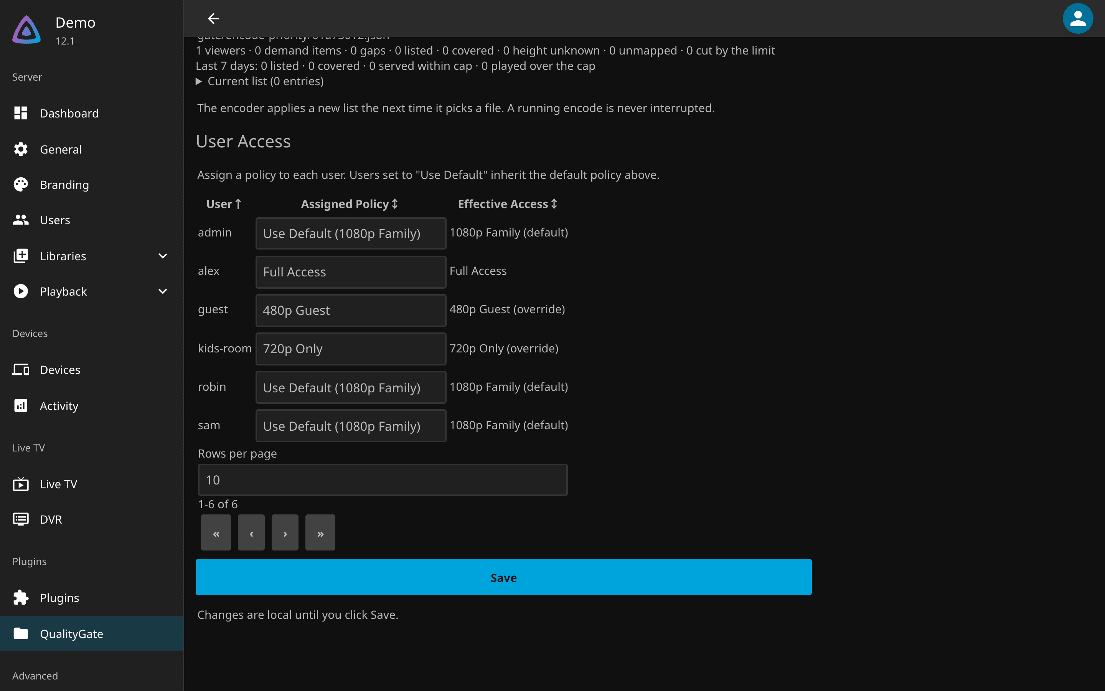Click the Dashboard grid icon
The image size is (1105, 691).
click(21, 113)
